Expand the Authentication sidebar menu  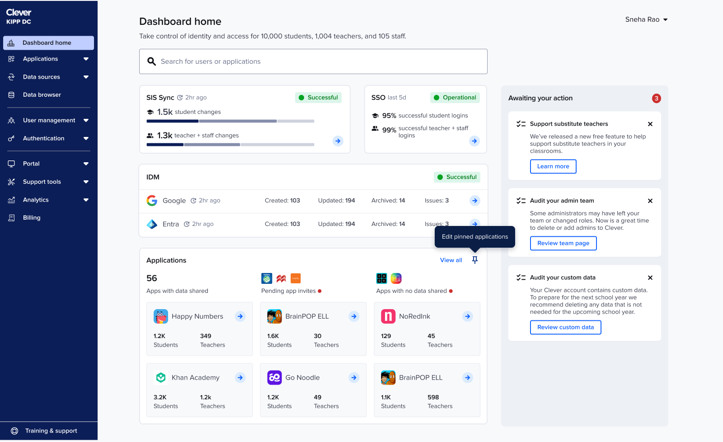86,138
